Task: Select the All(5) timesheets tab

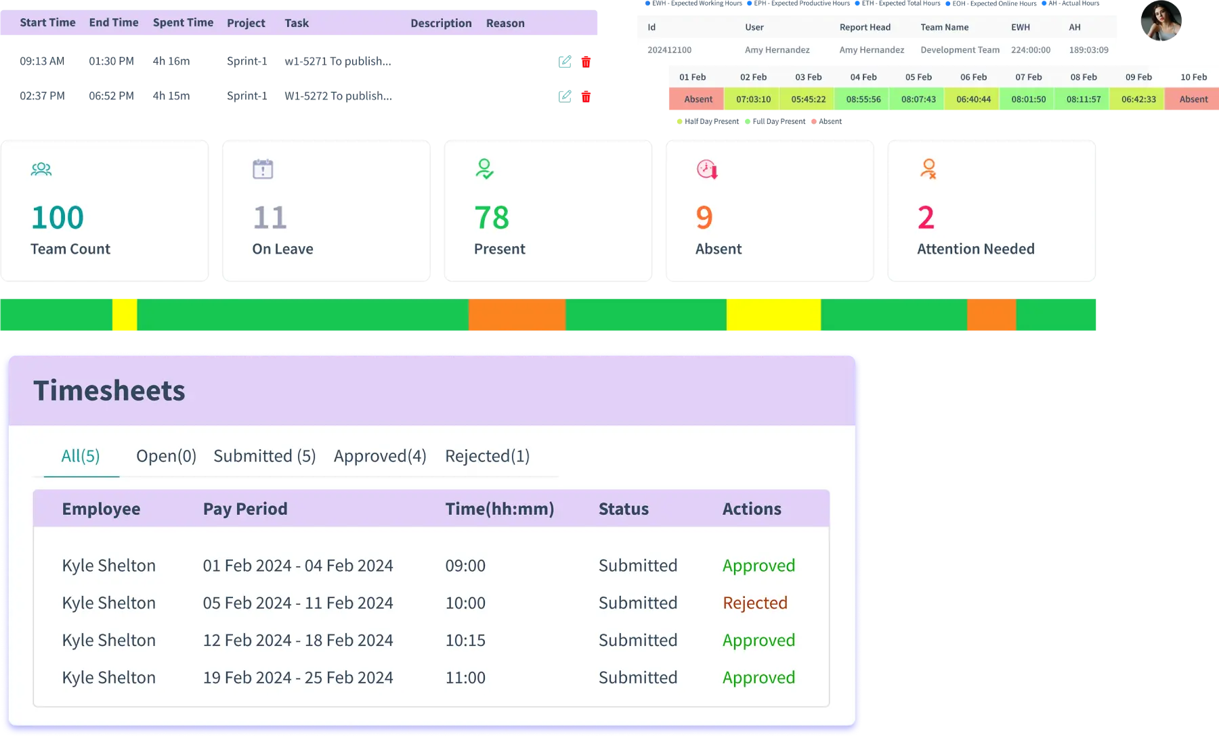Action: [x=81, y=456]
